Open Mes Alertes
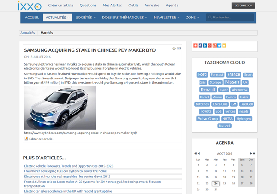Image resolution: width=277 pixels, height=194 pixels. pyautogui.click(x=112, y=6)
